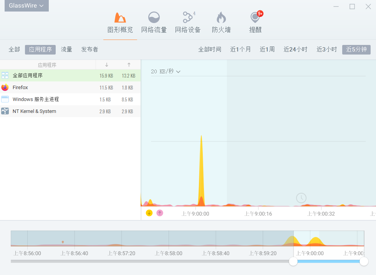Click the blue selected timeline range bar
The height and width of the screenshot is (275, 376).
328,261
